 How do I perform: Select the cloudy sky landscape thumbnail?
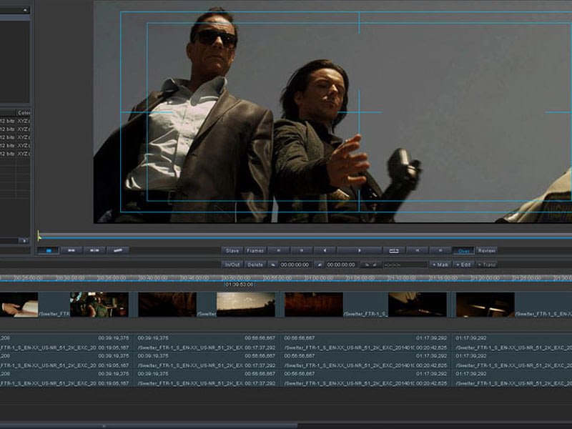click(246, 305)
